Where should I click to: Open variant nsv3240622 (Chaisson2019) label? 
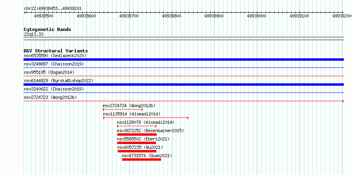coord(54,89)
